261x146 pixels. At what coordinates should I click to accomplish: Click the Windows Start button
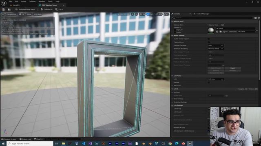point(3,144)
